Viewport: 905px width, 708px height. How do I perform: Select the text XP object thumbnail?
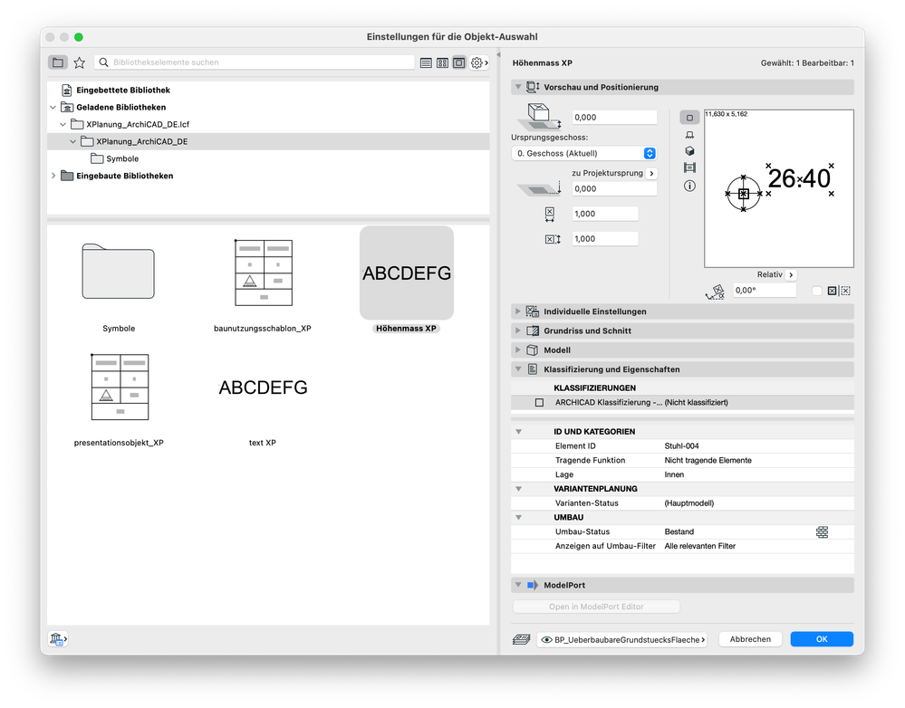tap(263, 387)
